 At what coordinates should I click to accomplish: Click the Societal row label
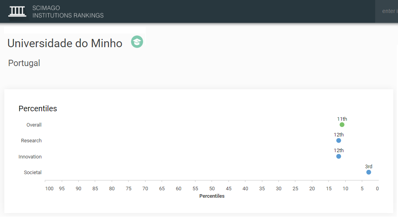click(x=33, y=173)
